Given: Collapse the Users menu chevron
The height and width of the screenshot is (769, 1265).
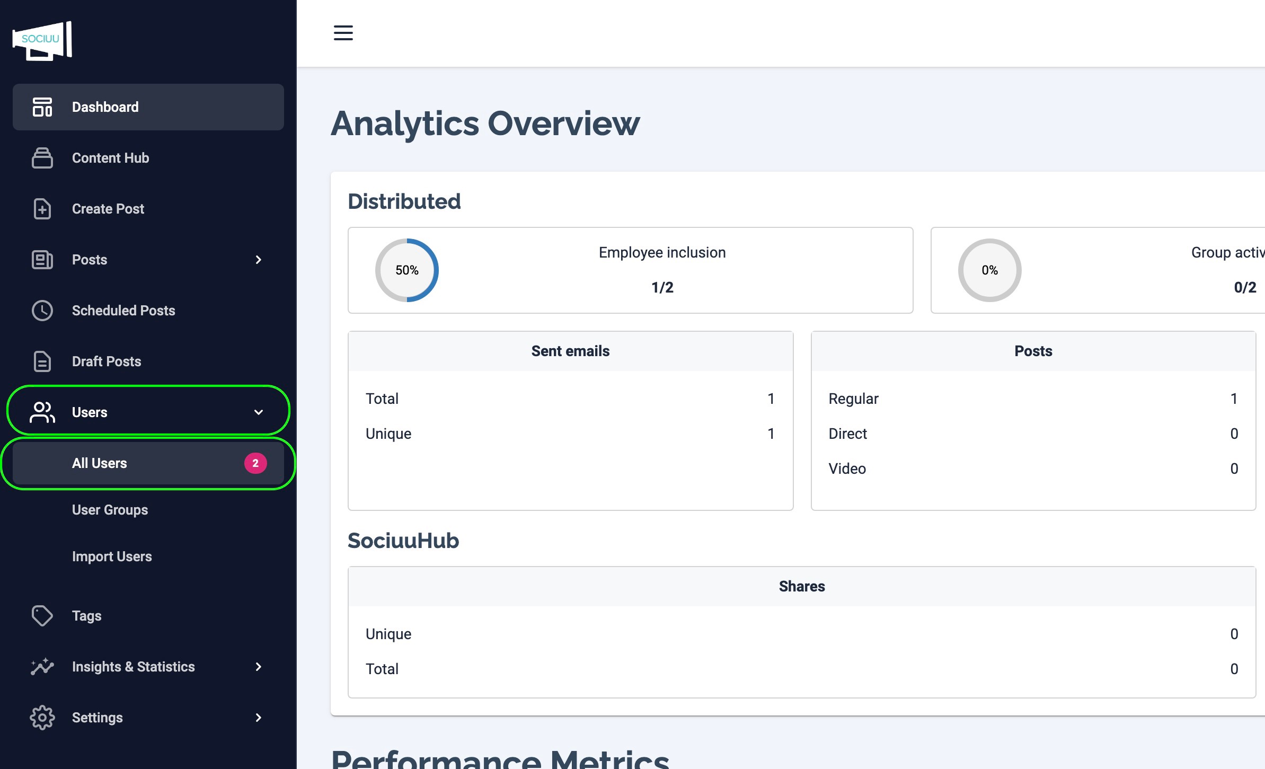Looking at the screenshot, I should (x=259, y=412).
